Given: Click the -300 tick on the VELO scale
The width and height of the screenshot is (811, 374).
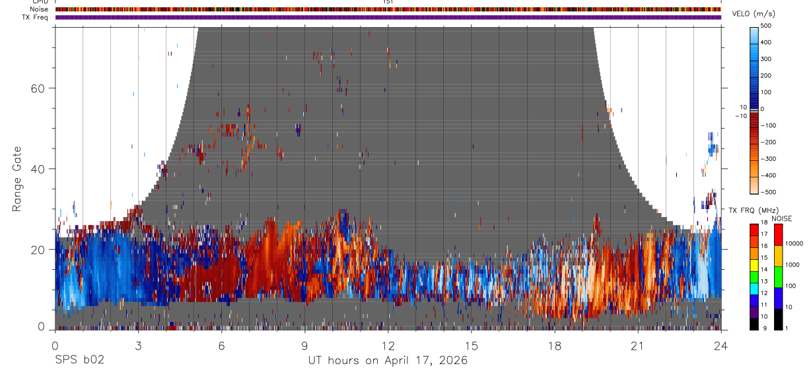Looking at the screenshot, I should click(769, 158).
